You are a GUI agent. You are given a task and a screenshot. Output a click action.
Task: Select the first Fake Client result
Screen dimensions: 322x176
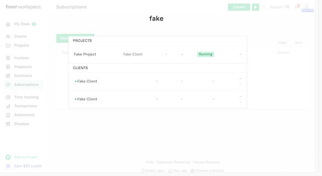[x=158, y=82]
